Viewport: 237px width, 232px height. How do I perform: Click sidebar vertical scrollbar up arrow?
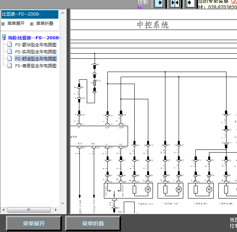pyautogui.click(x=63, y=13)
